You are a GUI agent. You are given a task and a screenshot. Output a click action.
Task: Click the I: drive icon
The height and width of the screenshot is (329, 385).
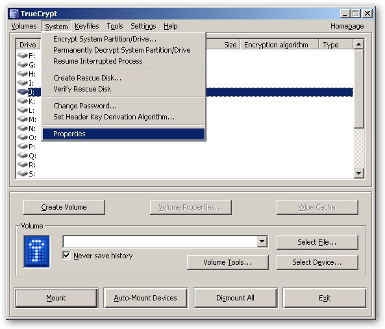click(x=22, y=83)
